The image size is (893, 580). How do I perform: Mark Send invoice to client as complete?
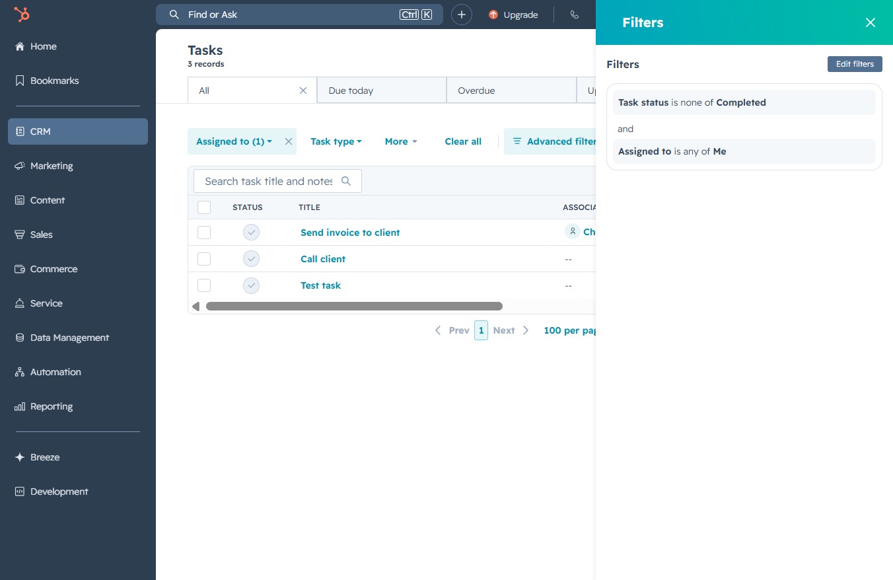tap(251, 233)
